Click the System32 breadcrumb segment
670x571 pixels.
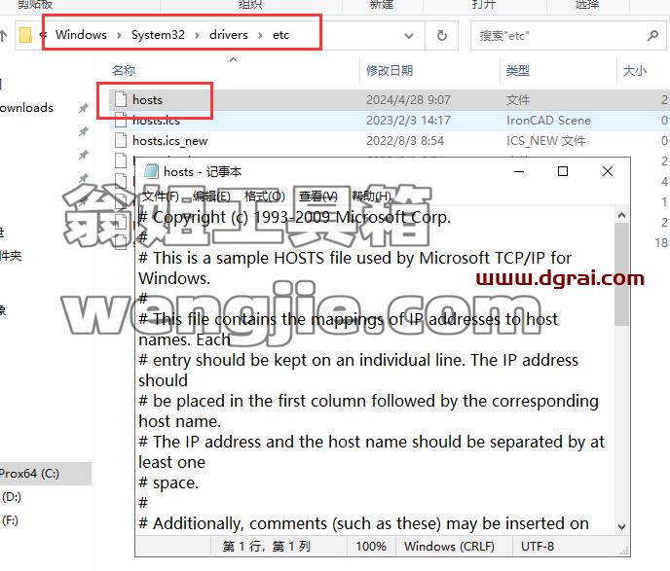coord(158,35)
